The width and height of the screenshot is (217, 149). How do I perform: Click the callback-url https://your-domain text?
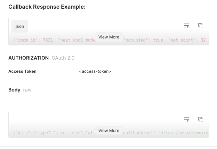point(166,133)
